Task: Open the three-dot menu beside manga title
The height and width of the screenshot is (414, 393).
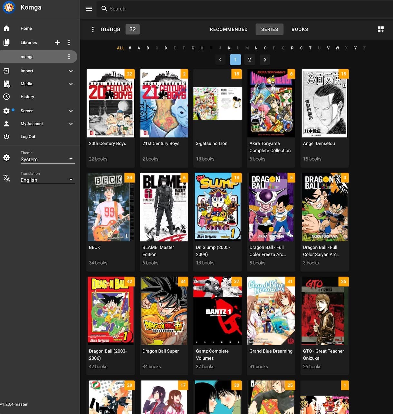Action: coord(93,29)
